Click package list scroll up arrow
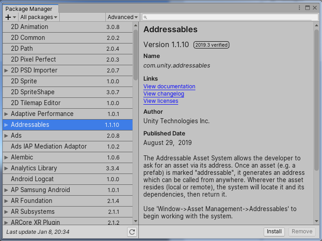 (x=136, y=25)
